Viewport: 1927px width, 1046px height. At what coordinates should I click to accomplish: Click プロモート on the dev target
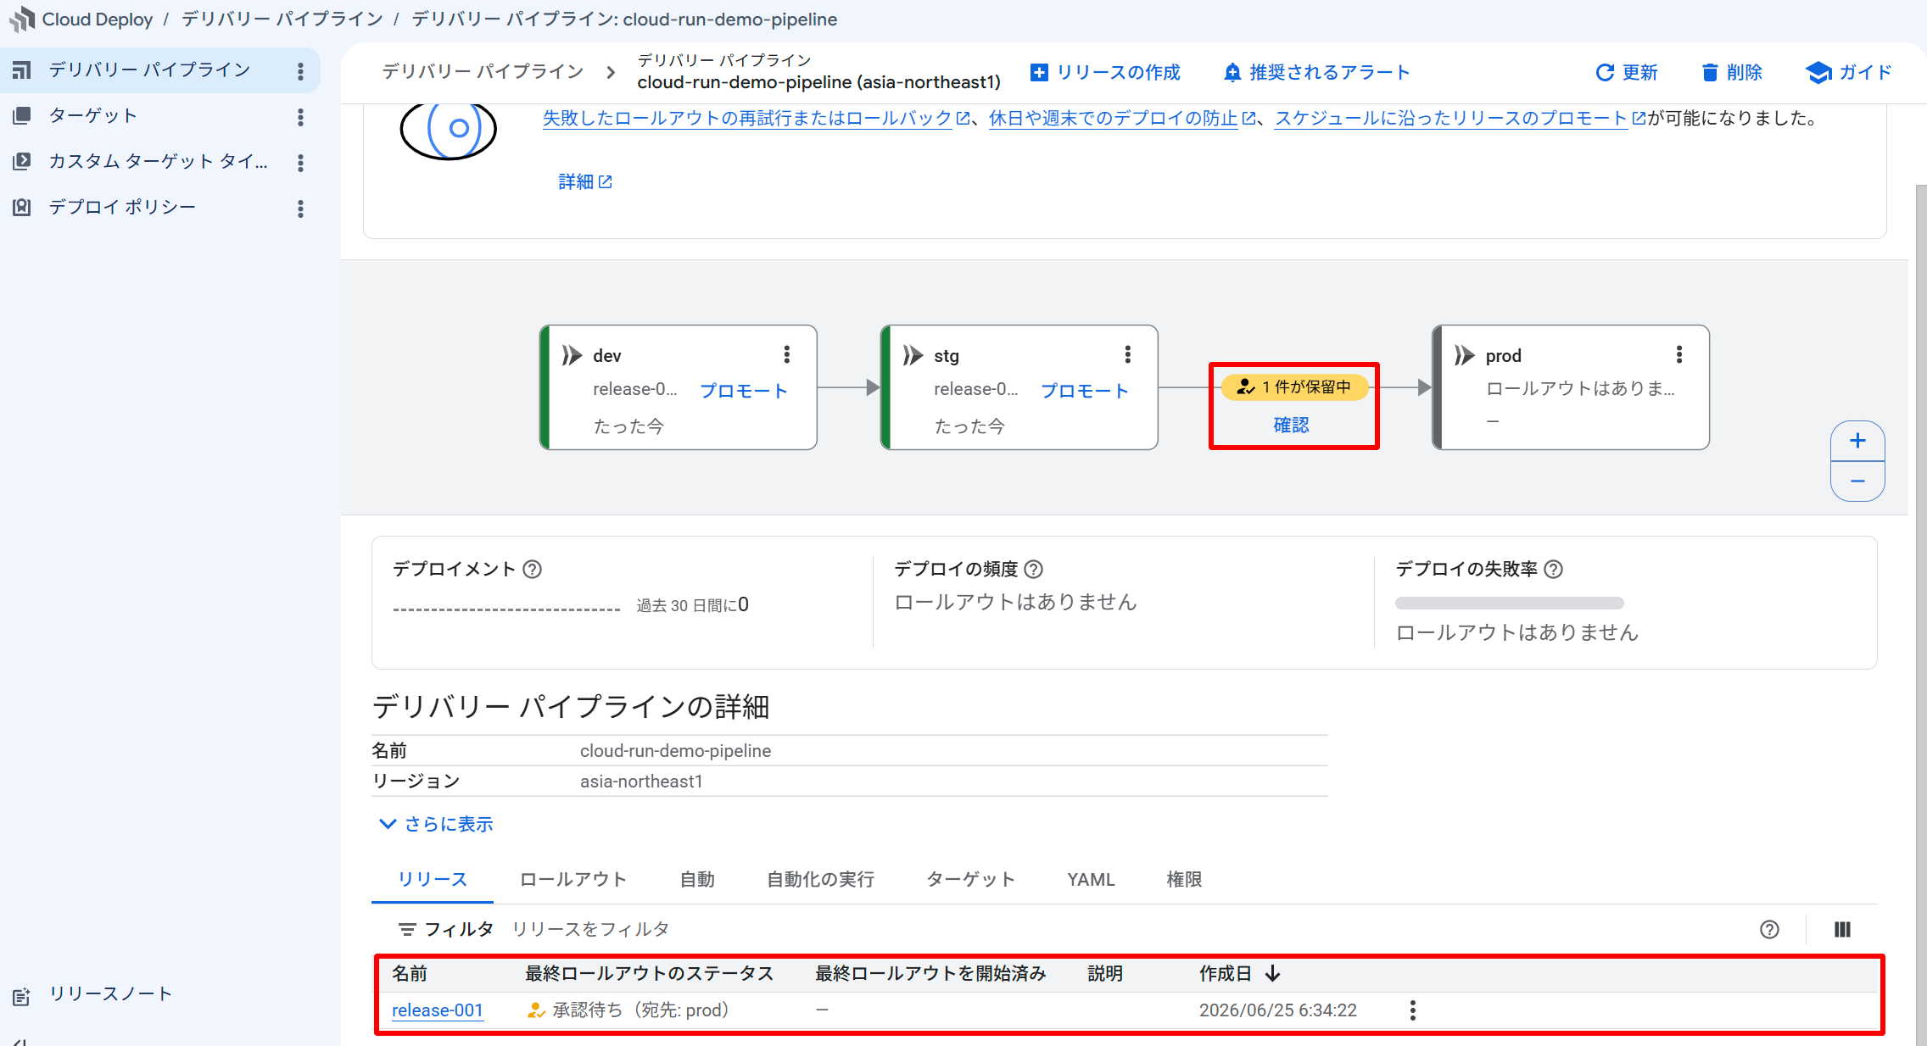coord(744,391)
